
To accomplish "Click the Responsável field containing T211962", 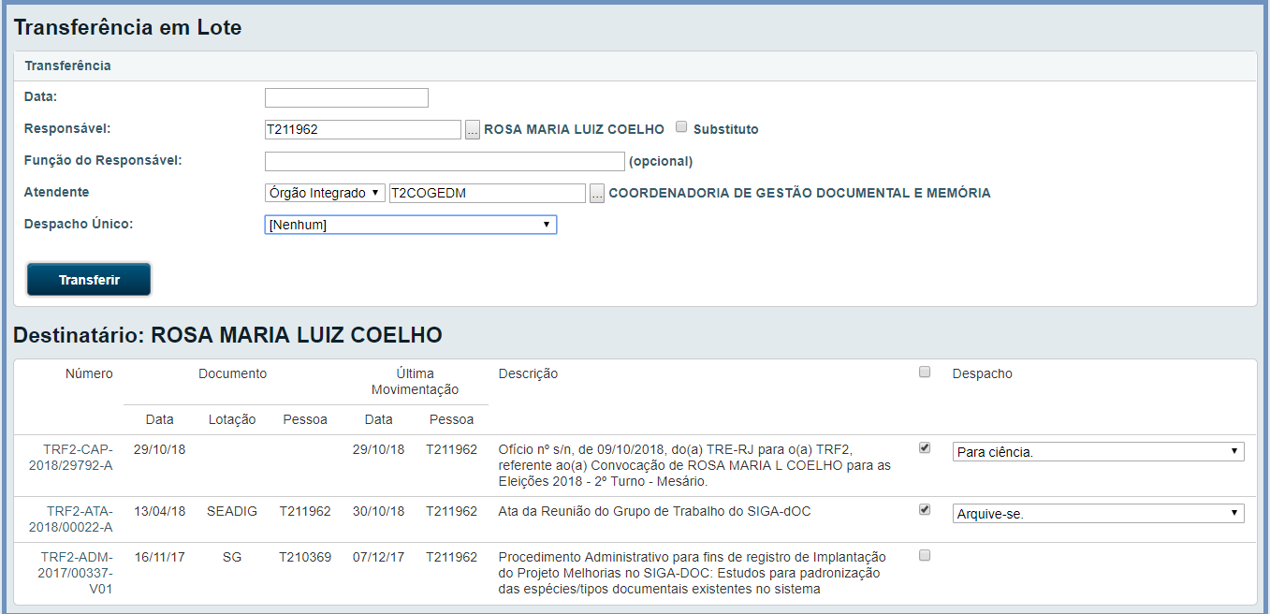I will tap(363, 129).
